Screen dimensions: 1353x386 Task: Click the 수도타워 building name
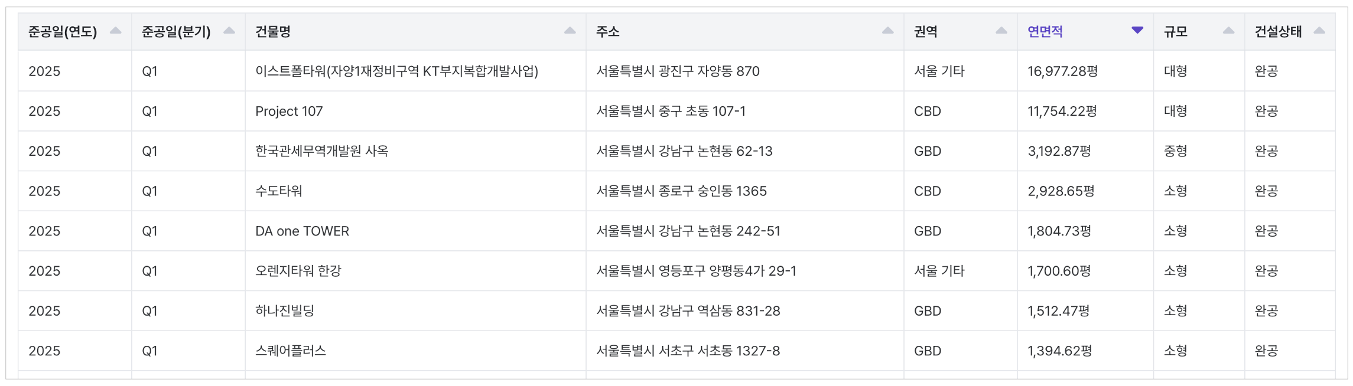click(278, 191)
